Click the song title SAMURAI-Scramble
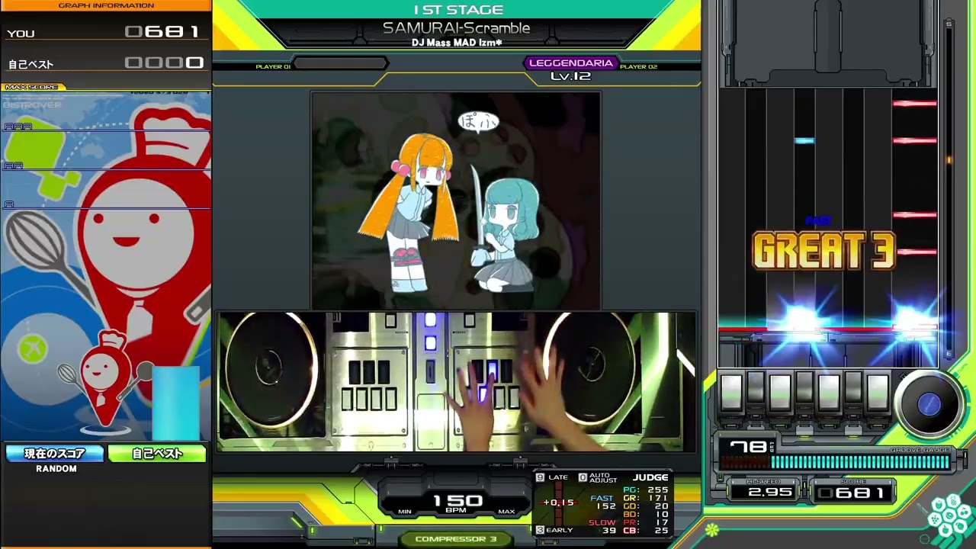The height and width of the screenshot is (549, 976). [x=456, y=28]
